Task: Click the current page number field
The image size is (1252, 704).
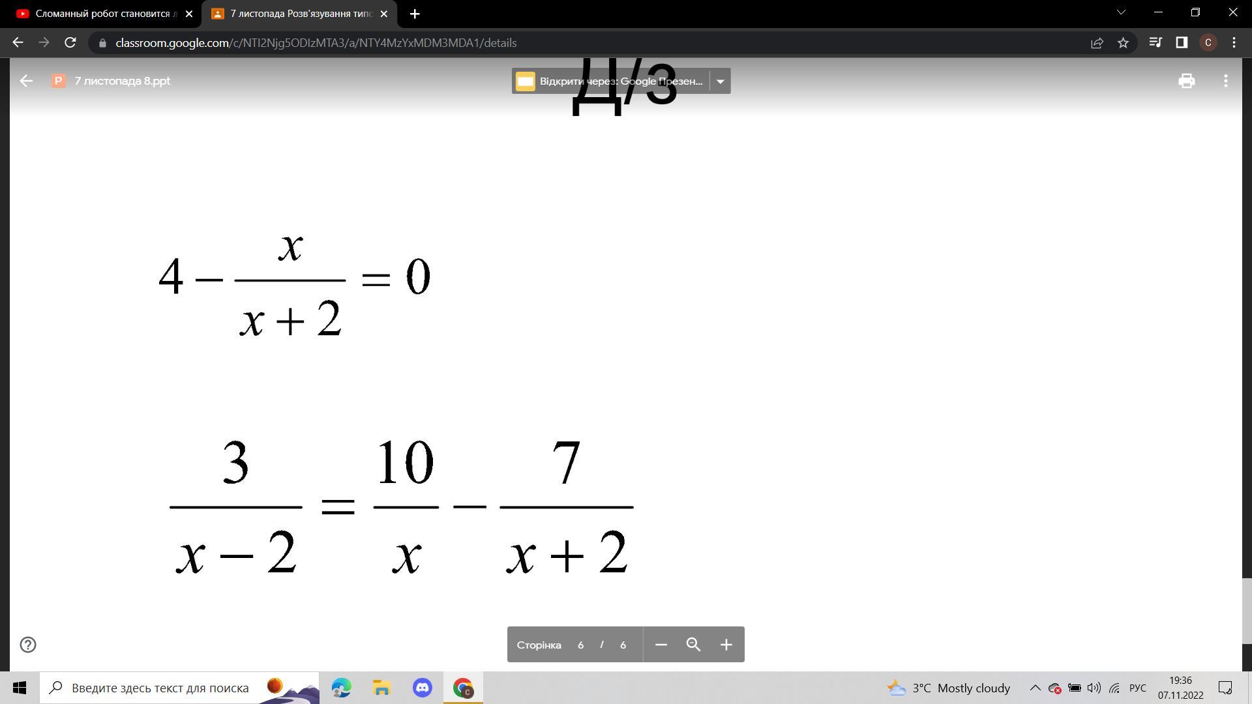Action: (580, 645)
